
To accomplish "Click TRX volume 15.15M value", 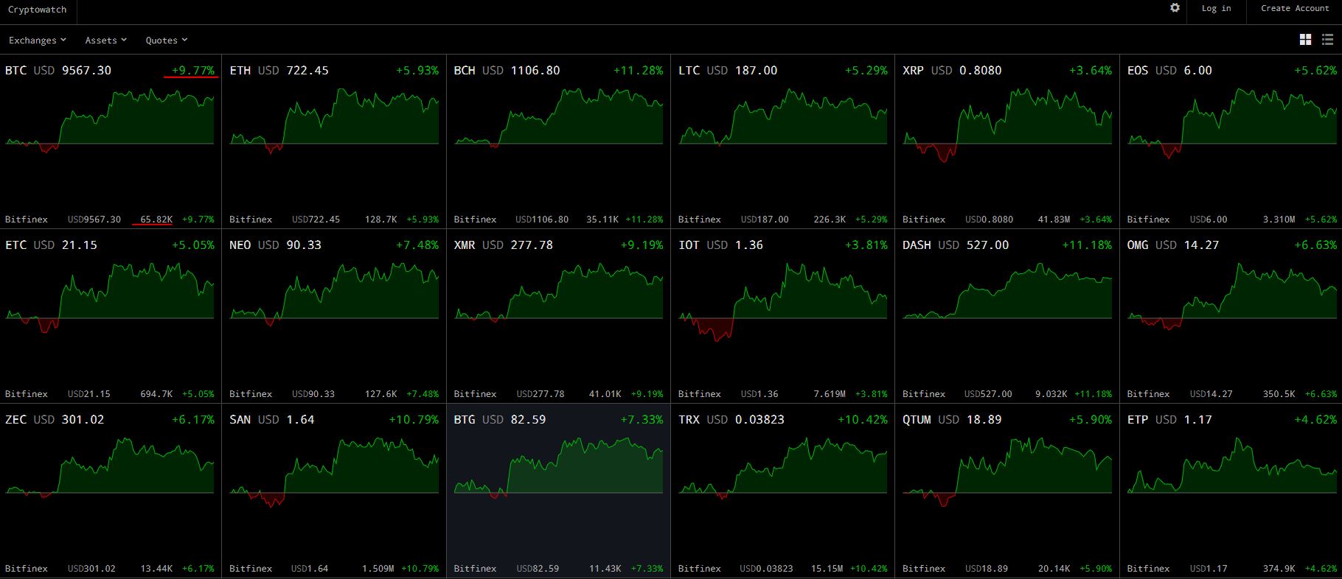I will [x=827, y=569].
